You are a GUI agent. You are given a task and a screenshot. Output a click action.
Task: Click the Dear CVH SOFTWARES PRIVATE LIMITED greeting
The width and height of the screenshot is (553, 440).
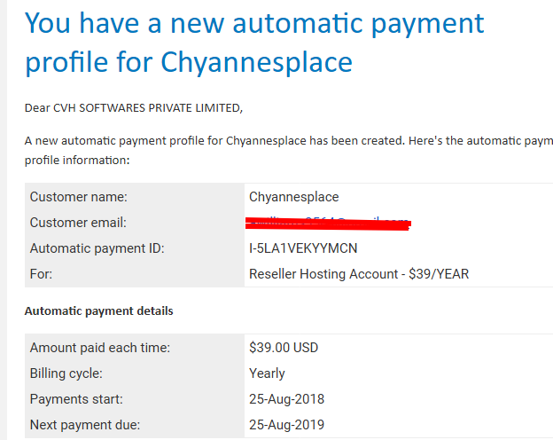point(134,107)
